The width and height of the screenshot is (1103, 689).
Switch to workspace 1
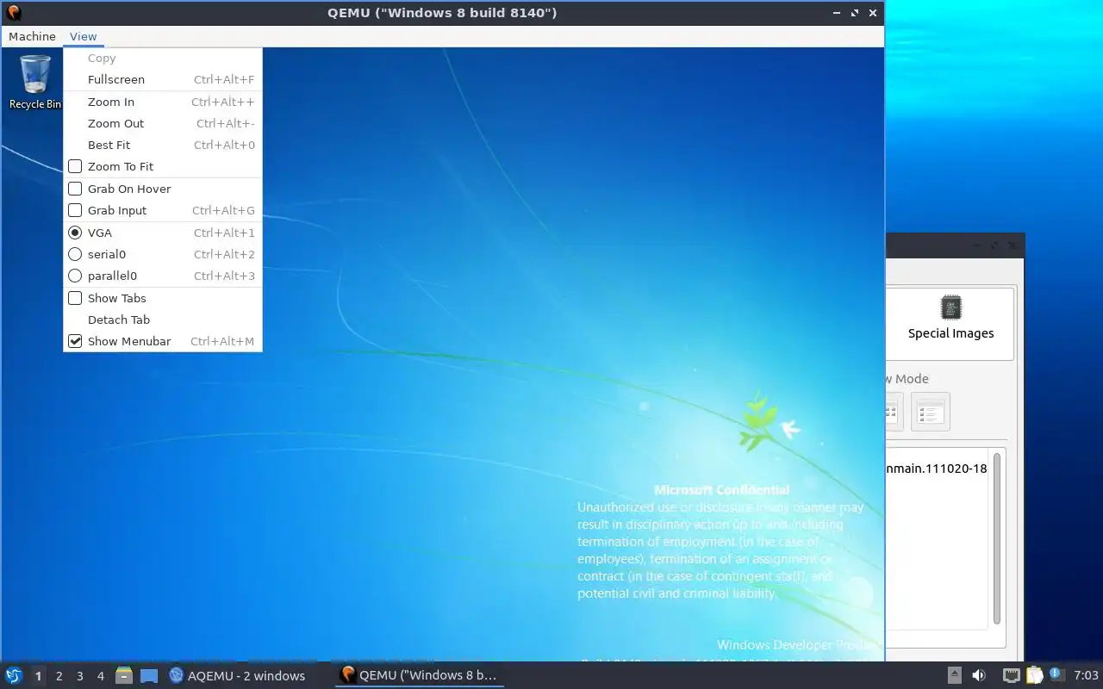[x=38, y=675]
